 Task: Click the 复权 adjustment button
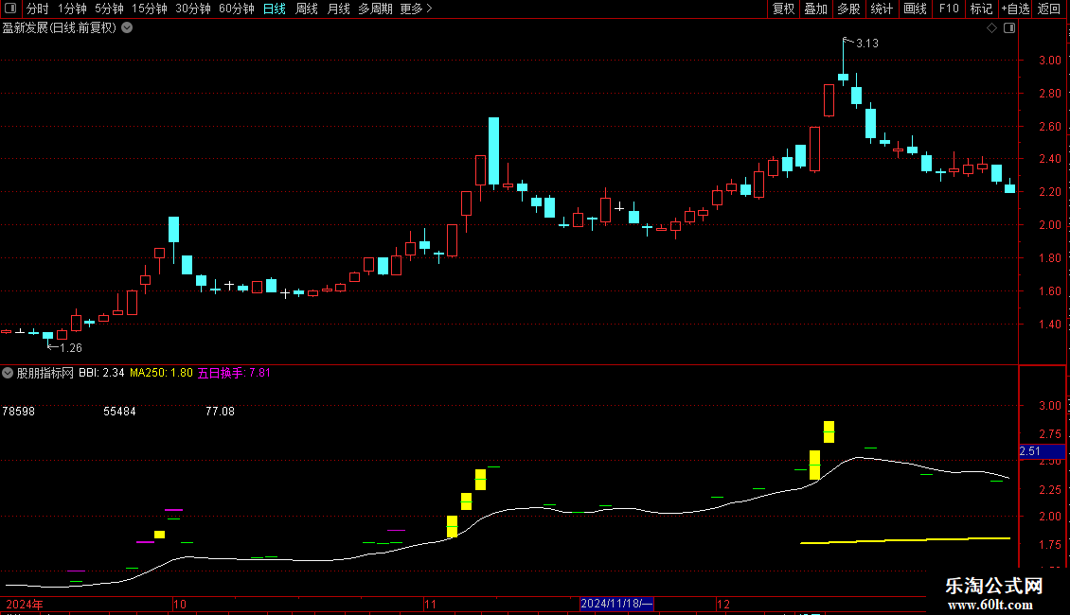click(783, 9)
